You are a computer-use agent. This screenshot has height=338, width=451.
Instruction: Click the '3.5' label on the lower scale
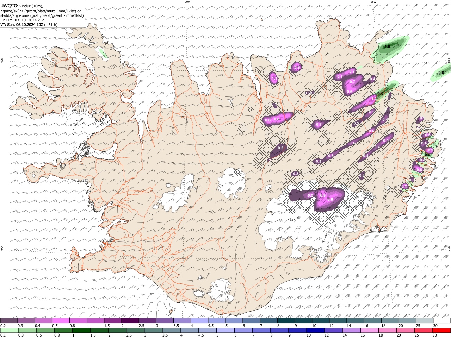165,336
